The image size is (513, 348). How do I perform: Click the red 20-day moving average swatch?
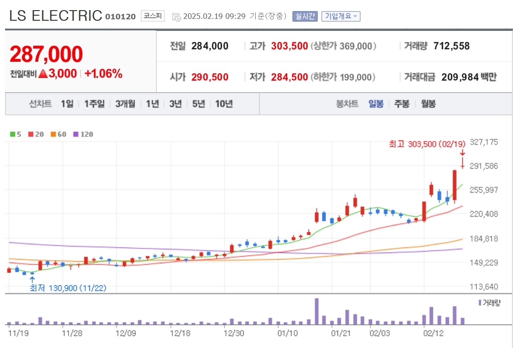[31, 134]
